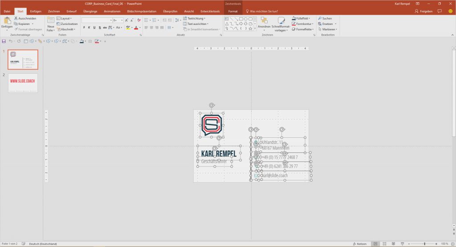Adjust the zoom slider handle

(x=424, y=244)
